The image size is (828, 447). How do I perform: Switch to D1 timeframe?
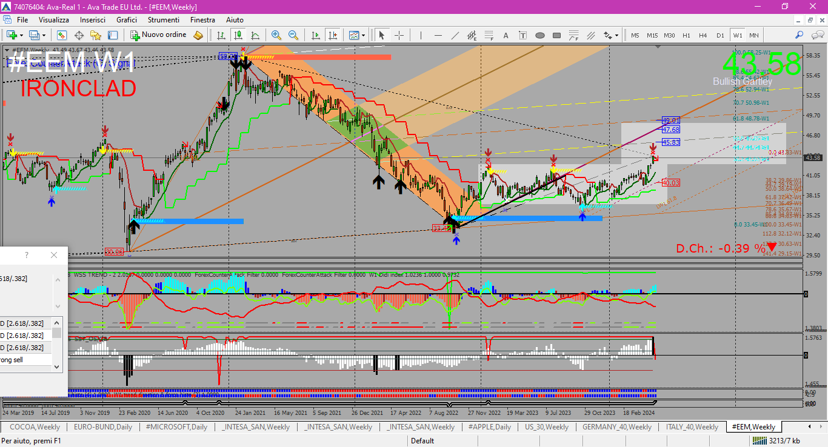point(720,35)
